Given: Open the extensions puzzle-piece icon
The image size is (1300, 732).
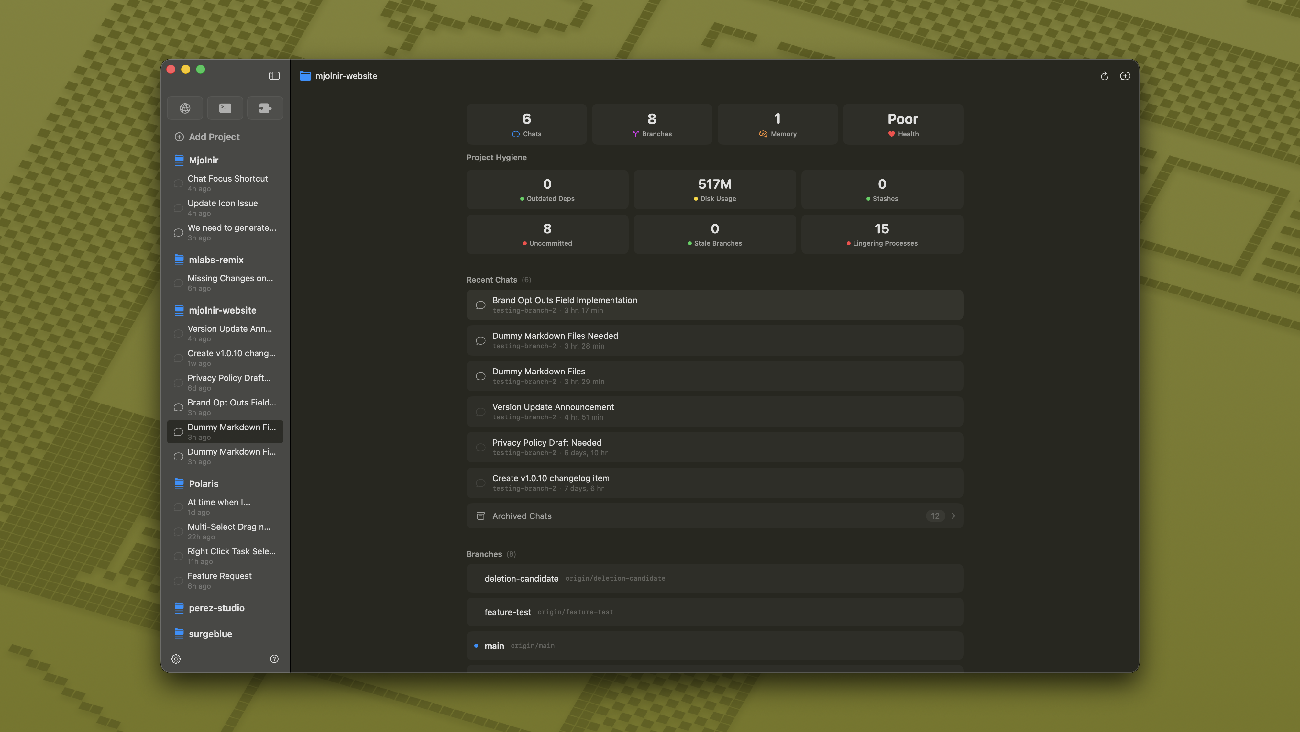Looking at the screenshot, I should coord(265,108).
